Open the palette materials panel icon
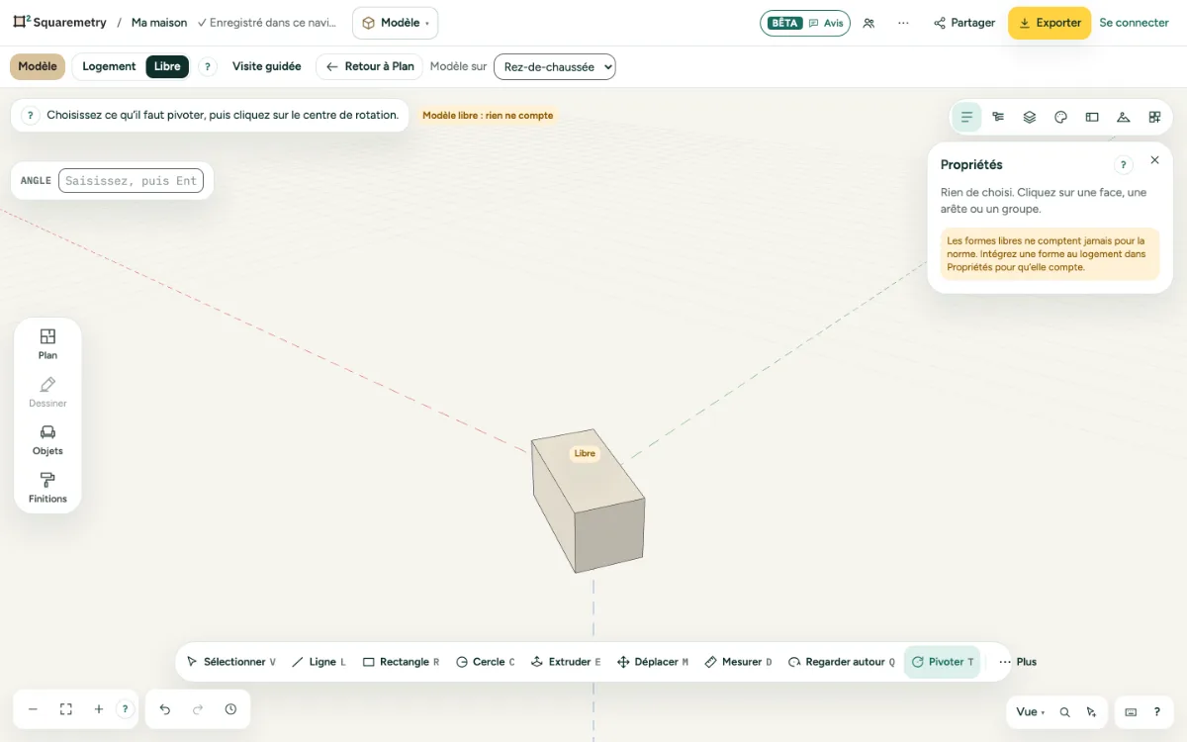The height and width of the screenshot is (742, 1187). click(1060, 117)
